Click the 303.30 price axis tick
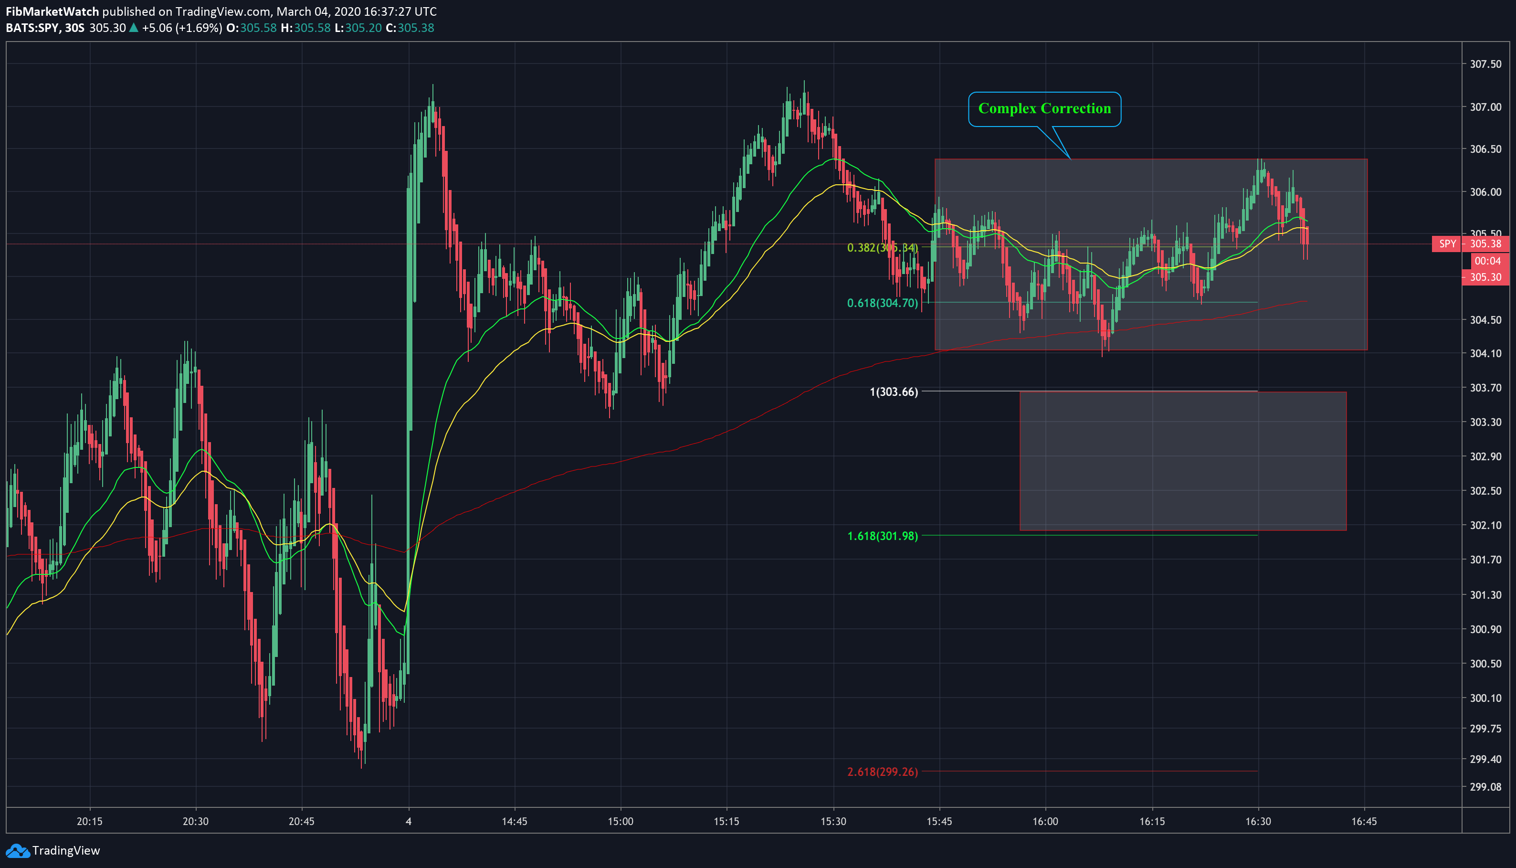The width and height of the screenshot is (1516, 868). [x=1485, y=422]
